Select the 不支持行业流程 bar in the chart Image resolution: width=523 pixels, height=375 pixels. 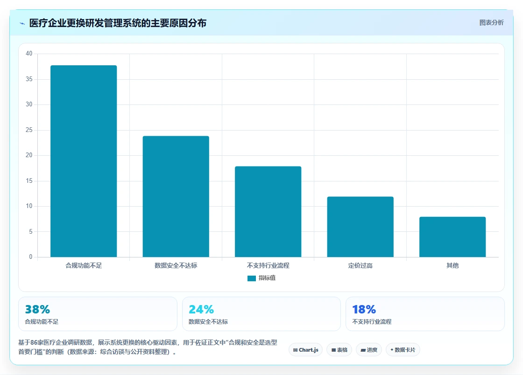268,211
